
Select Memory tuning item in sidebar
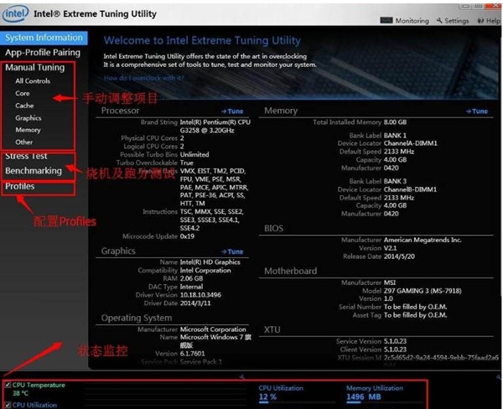28,130
